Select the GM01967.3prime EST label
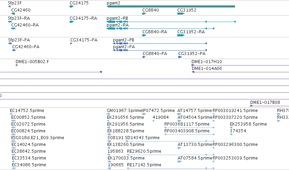The height and width of the screenshot is (170, 289). (x=124, y=111)
